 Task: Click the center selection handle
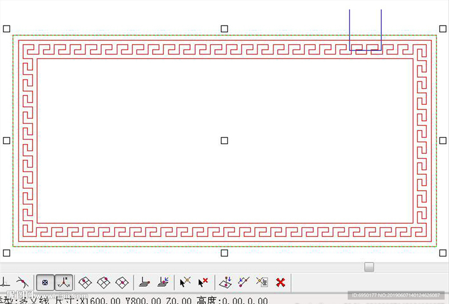pyautogui.click(x=224, y=140)
